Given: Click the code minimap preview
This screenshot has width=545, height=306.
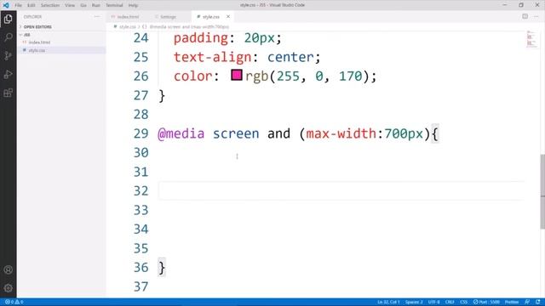Looking at the screenshot, I should coord(531,39).
